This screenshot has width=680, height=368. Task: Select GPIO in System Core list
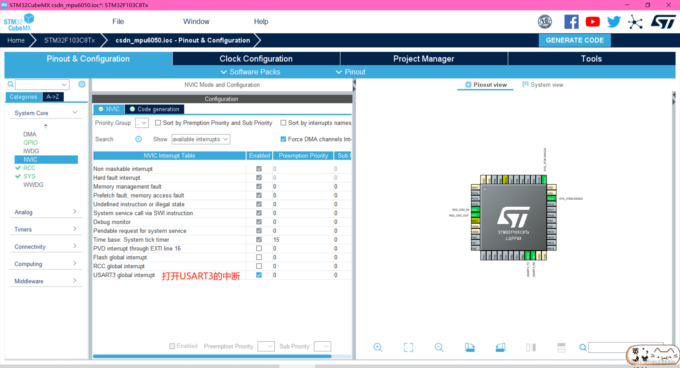tap(30, 143)
